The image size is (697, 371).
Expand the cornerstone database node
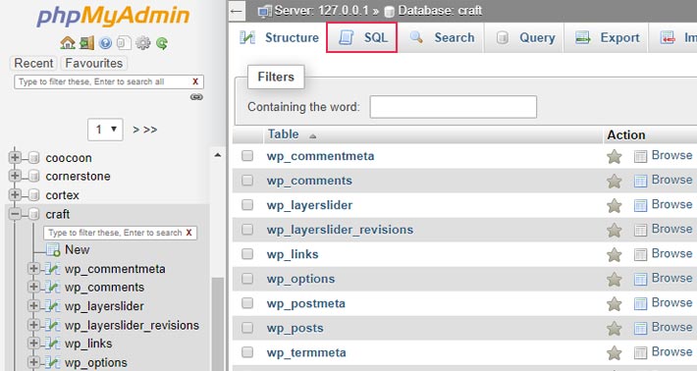click(x=15, y=176)
